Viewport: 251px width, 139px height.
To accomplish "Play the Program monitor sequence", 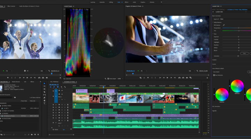I will coord(167,78).
